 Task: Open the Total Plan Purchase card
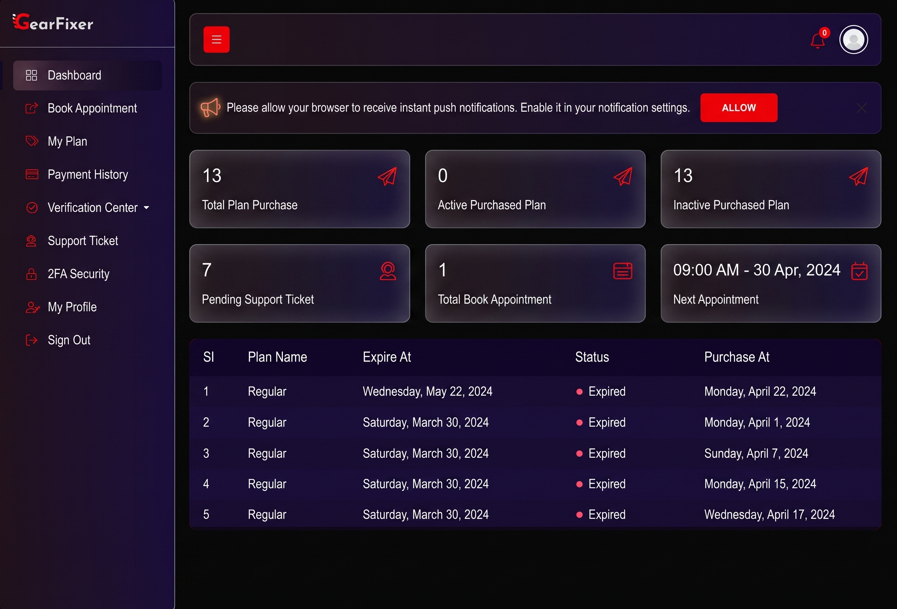tap(299, 189)
